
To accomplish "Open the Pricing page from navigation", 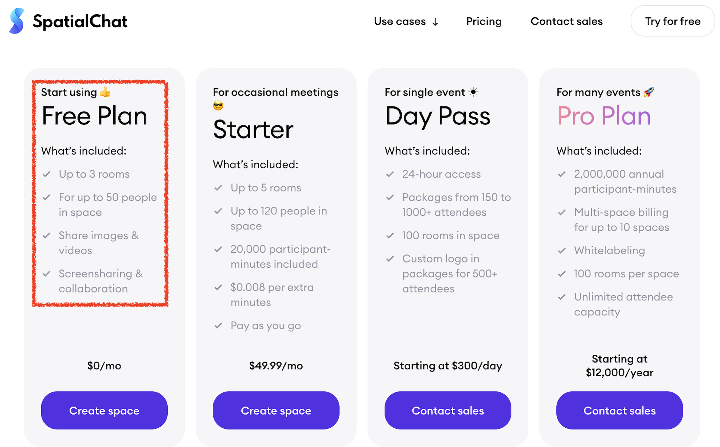I will [x=484, y=22].
